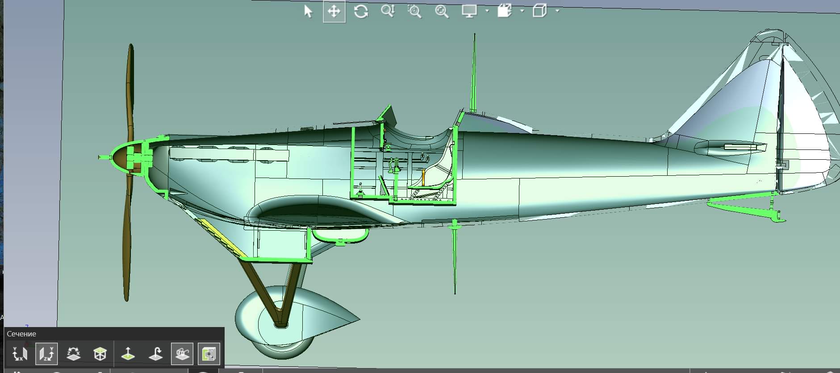Viewport: 840px width, 373px height.
Task: Select the dynamic zoom in/out tool
Action: click(x=388, y=11)
